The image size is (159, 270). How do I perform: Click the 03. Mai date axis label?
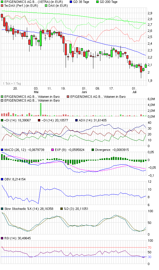[x=36, y=90]
